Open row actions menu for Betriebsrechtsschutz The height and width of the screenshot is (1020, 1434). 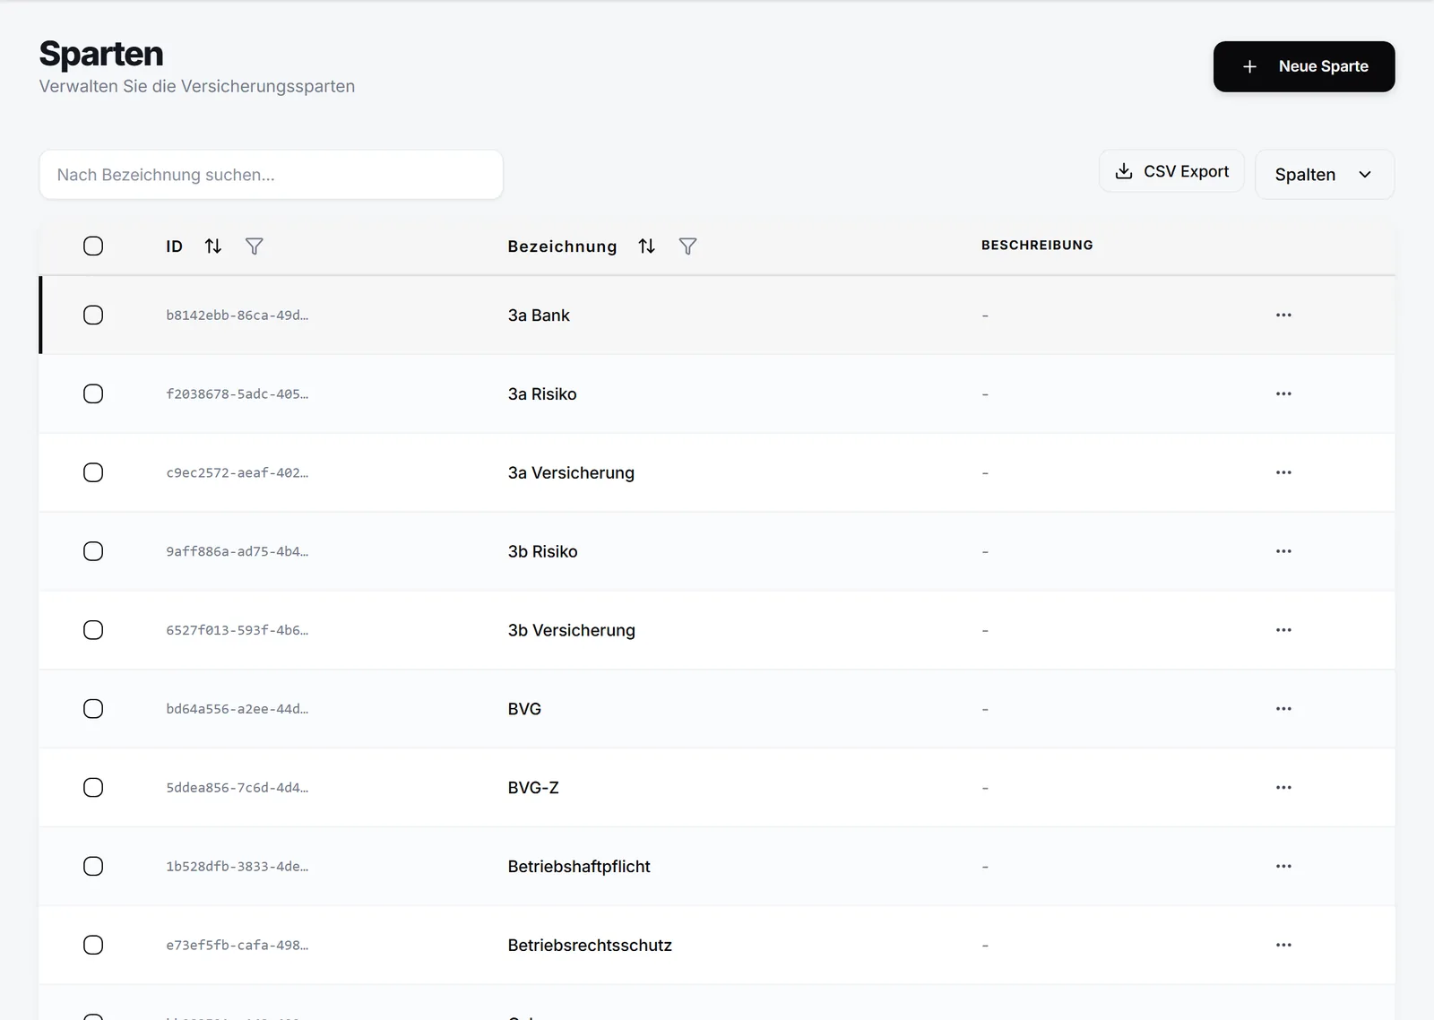[1283, 945]
